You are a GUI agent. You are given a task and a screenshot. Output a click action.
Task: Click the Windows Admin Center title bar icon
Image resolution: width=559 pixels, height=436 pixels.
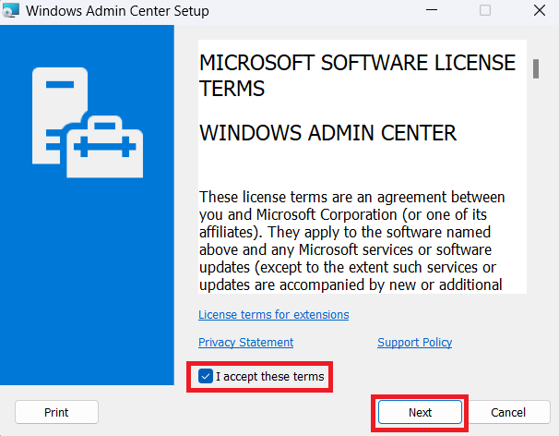click(x=9, y=11)
